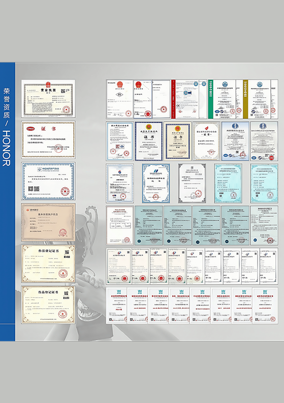Open the white red-bordered certificate beside teal ones
The image size is (284, 403).
click(120, 225)
